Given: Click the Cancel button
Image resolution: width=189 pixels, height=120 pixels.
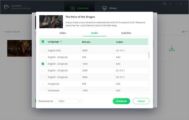Looking at the screenshot, I should click(x=141, y=101).
